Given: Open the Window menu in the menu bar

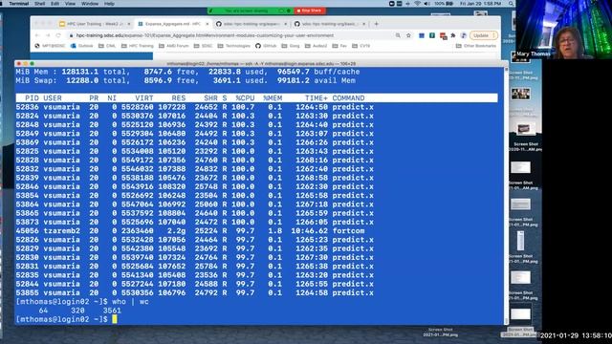Looking at the screenshot, I should pos(90,4).
